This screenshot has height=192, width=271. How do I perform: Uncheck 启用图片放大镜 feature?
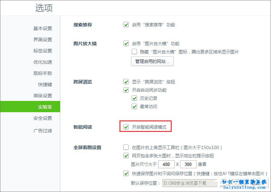click(x=126, y=44)
